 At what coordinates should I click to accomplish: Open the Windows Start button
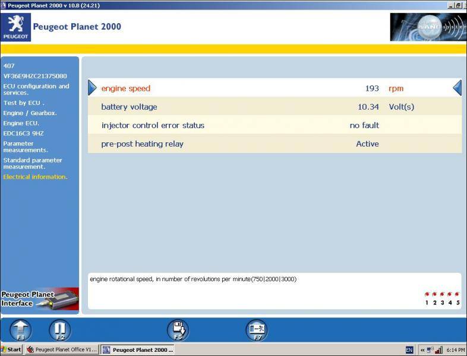pos(12,349)
